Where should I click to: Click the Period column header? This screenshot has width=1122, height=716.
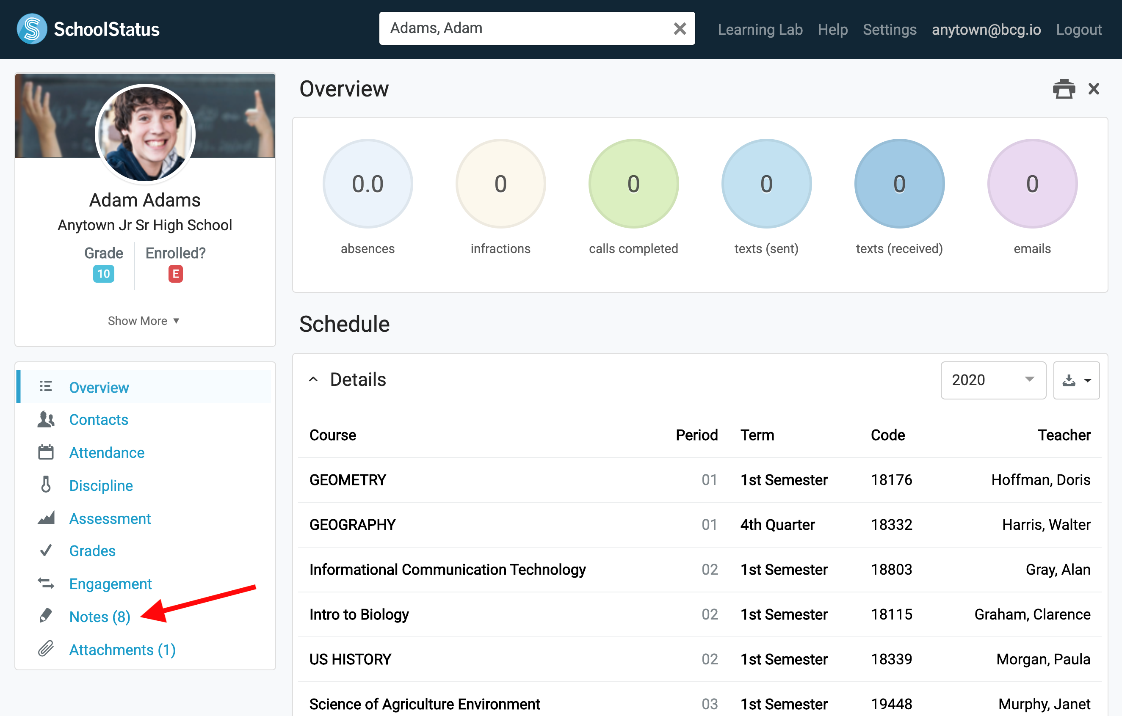[696, 435]
